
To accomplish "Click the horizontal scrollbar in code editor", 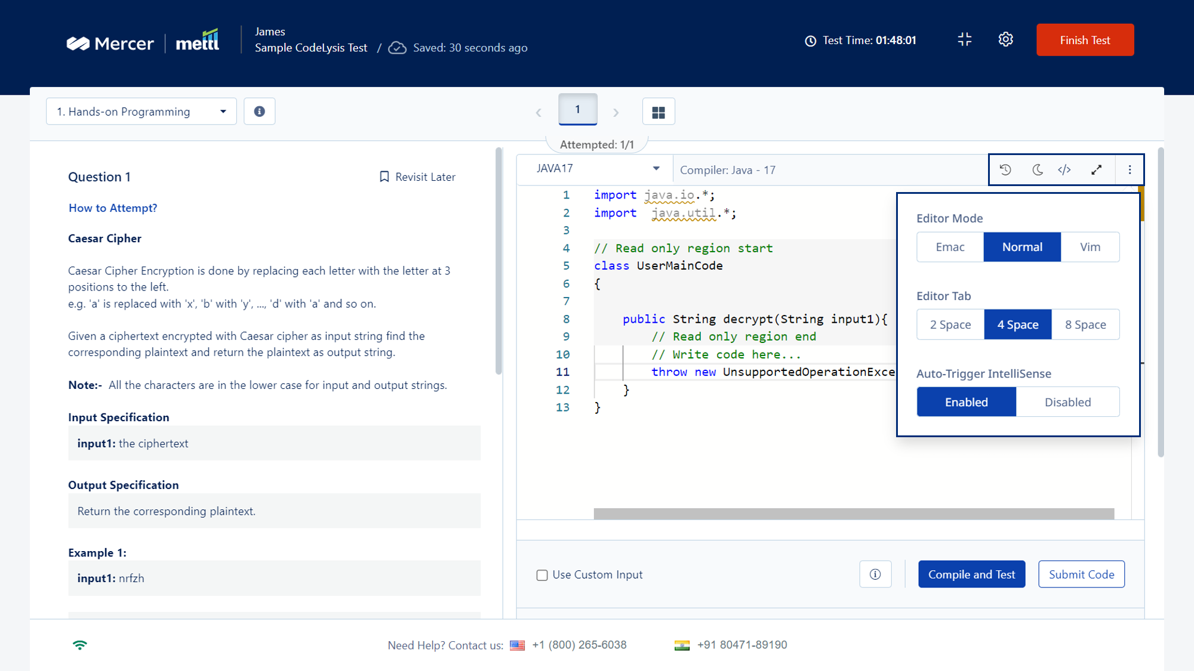I will 854,514.
